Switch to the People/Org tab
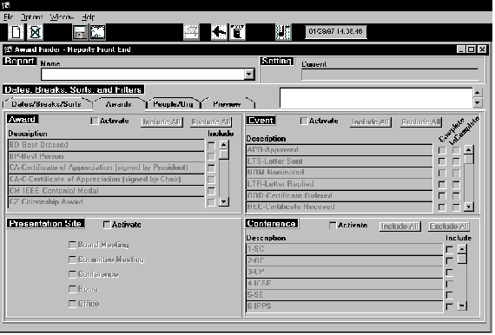Viewport: 495px width, 335px height. pos(173,104)
